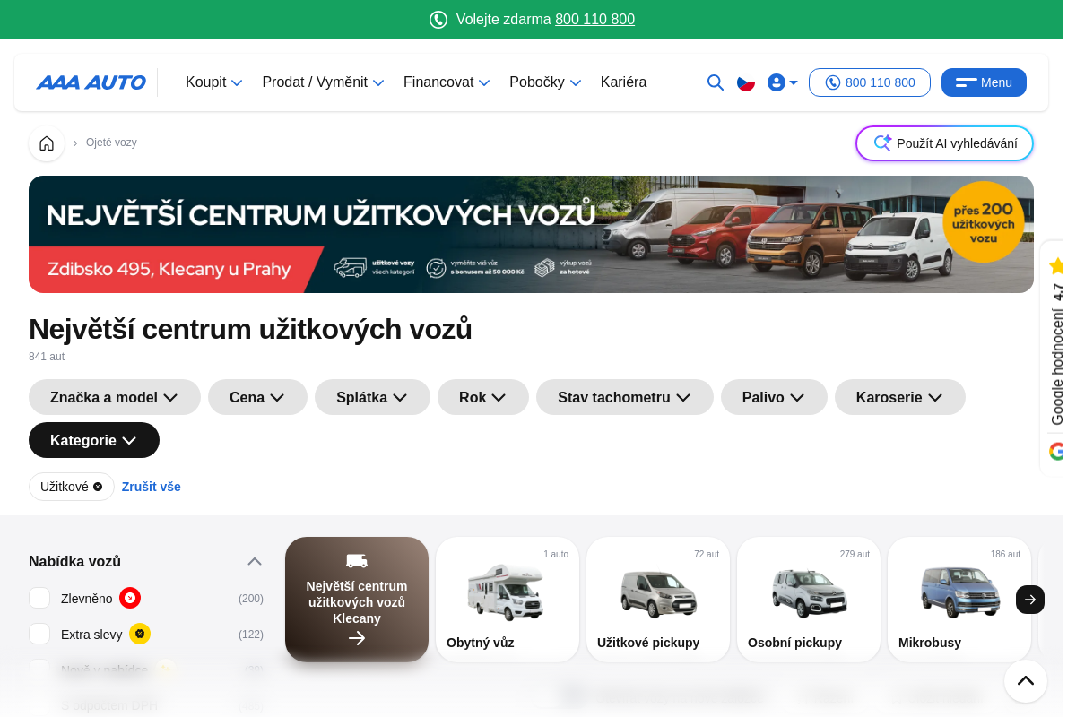
Task: Check the Zlevněno checkbox
Action: (39, 598)
